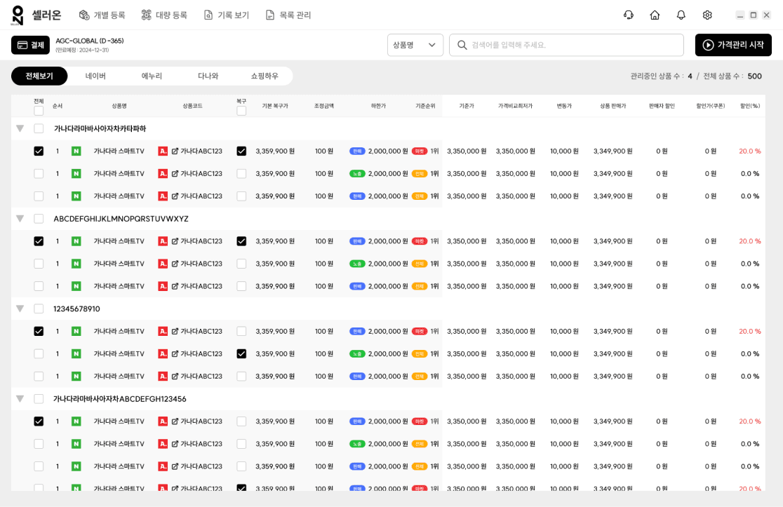Click the green N Naver icon on first row
783x507 pixels.
tap(76, 151)
